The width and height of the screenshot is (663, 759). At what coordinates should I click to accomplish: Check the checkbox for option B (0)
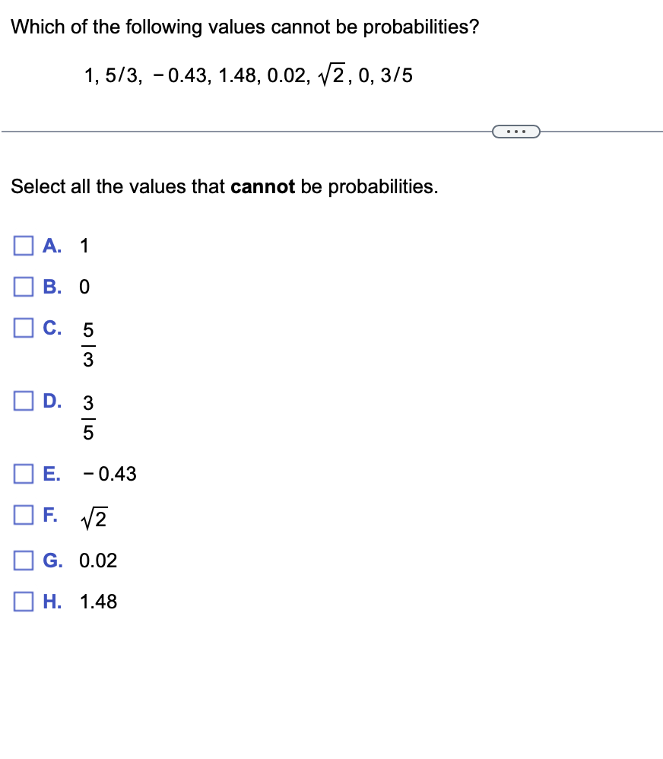click(22, 286)
